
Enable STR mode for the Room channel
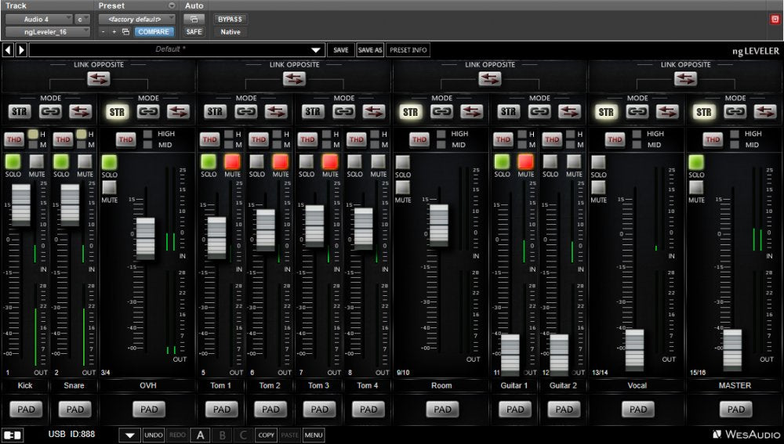[x=410, y=112]
